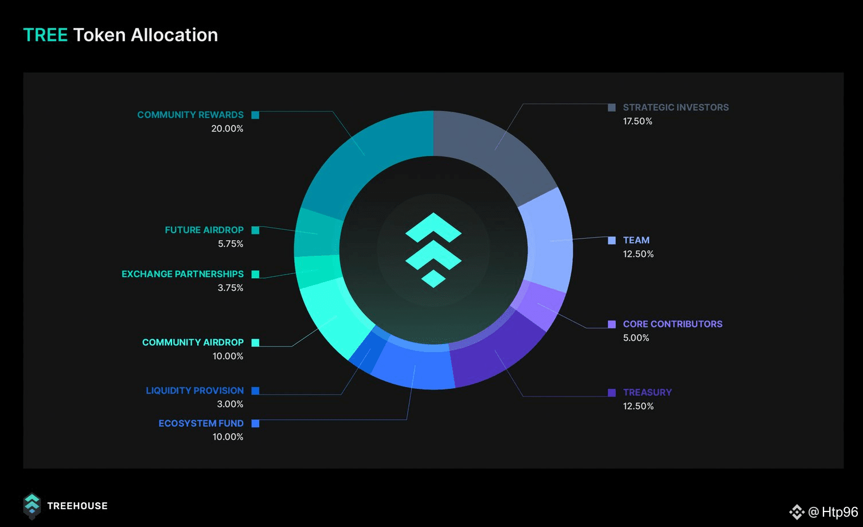The height and width of the screenshot is (527, 863).
Task: Select the Team donut segment
Action: tap(549, 241)
